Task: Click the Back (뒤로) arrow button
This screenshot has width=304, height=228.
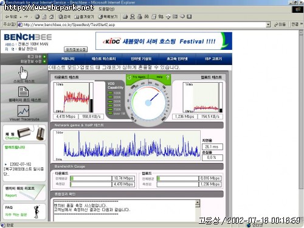Action: point(11,16)
